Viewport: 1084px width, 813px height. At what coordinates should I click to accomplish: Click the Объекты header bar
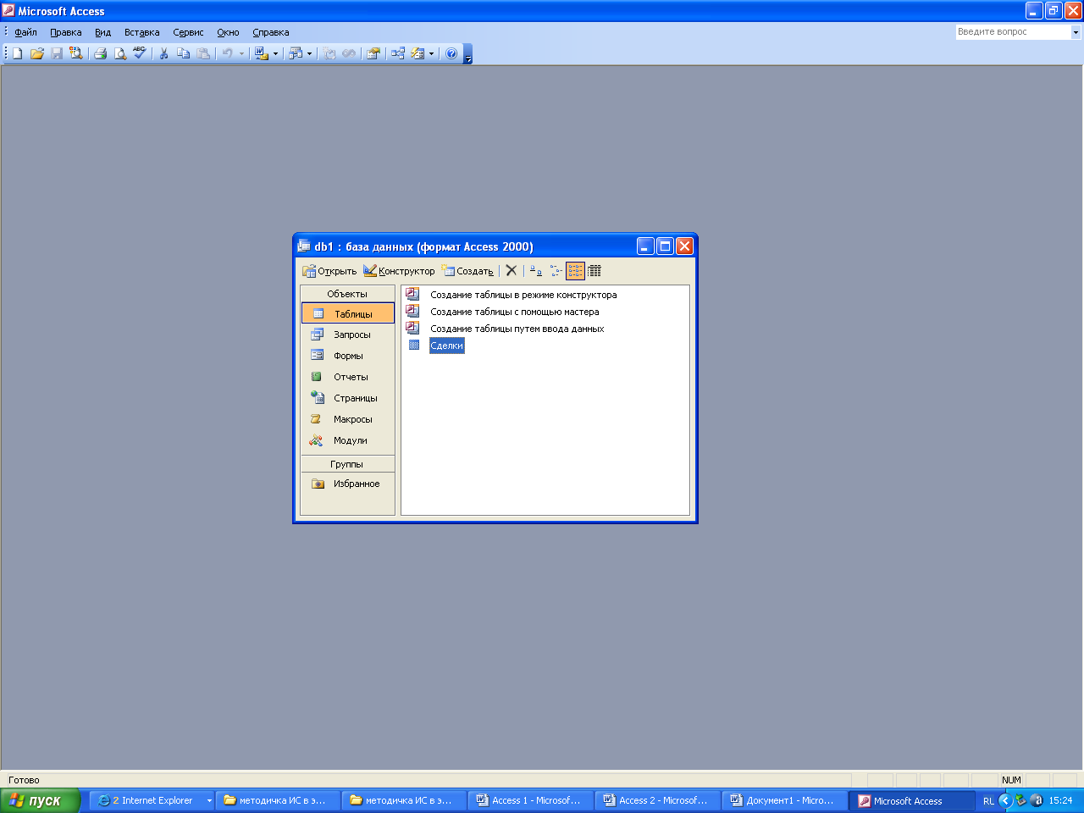[x=347, y=294]
